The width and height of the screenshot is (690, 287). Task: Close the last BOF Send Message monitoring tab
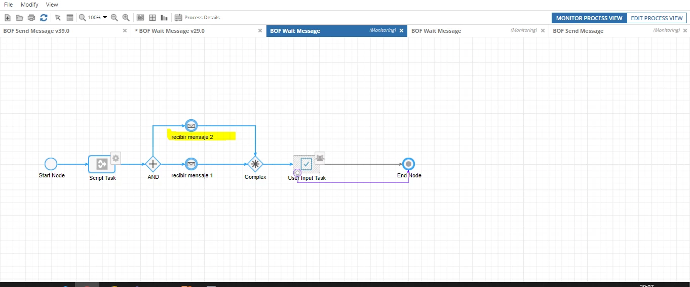(x=684, y=30)
